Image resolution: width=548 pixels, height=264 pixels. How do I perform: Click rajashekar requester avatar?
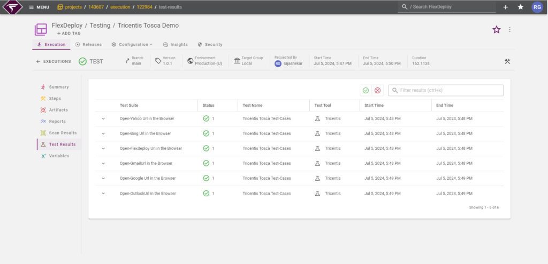pyautogui.click(x=278, y=64)
